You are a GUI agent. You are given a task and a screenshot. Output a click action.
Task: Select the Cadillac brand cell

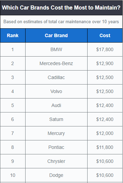point(56,77)
